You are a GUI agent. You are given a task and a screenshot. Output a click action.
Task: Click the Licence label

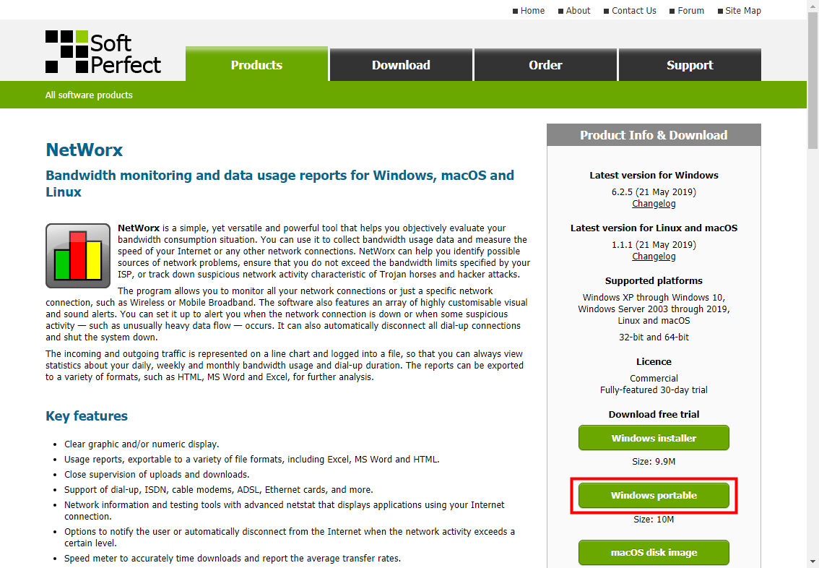click(654, 361)
